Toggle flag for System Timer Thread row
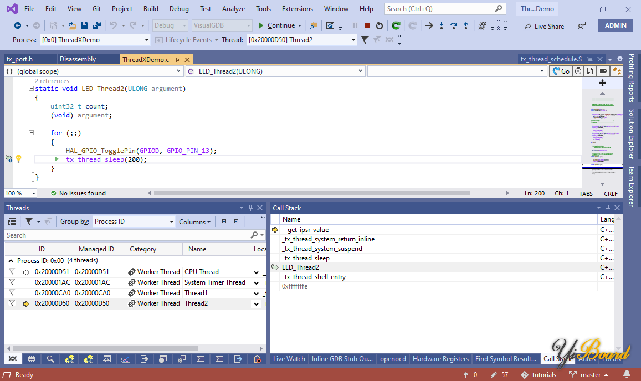This screenshot has height=381, width=641. pyautogui.click(x=12, y=282)
